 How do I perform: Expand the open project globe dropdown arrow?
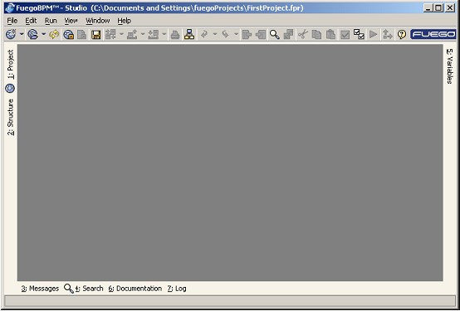pyautogui.click(x=43, y=35)
